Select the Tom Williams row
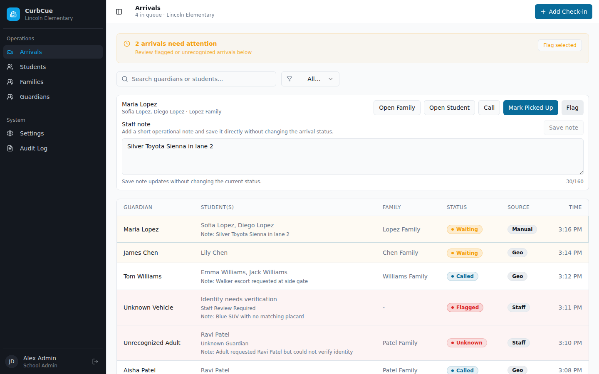This screenshot has height=374, width=599. tap(353, 276)
